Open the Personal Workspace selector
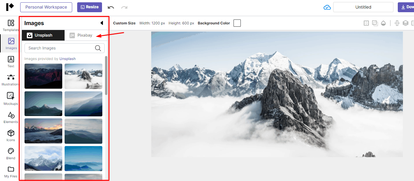This screenshot has width=414, height=181. coord(46,7)
